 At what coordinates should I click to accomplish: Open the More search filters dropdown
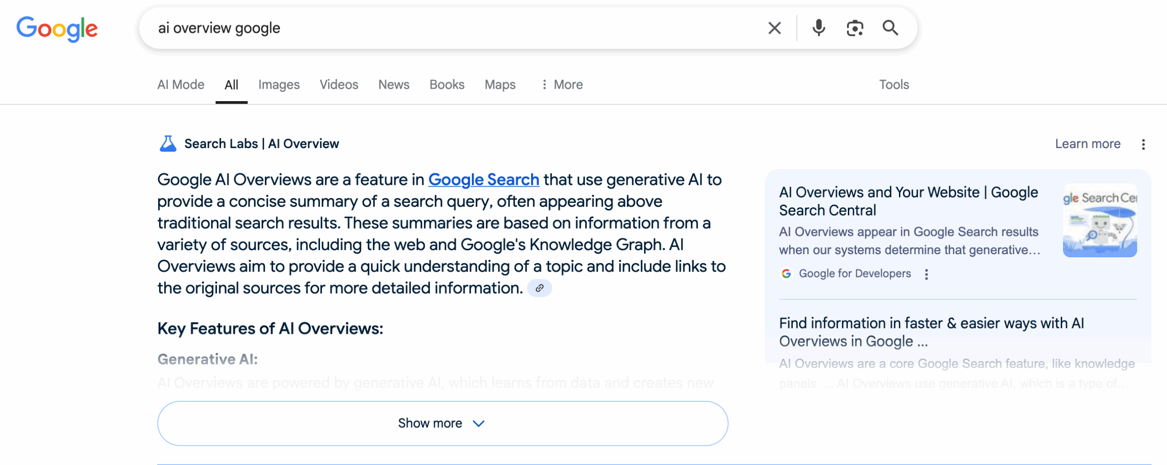coord(562,85)
